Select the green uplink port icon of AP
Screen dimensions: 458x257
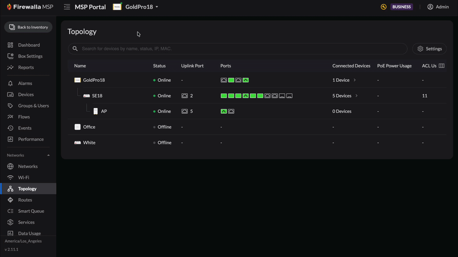224,111
